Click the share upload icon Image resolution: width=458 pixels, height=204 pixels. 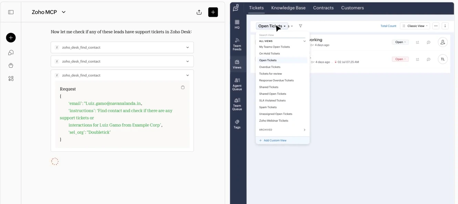click(x=199, y=12)
